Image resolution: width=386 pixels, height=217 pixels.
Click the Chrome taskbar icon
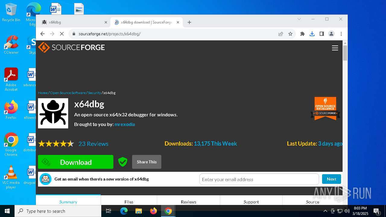point(168,211)
